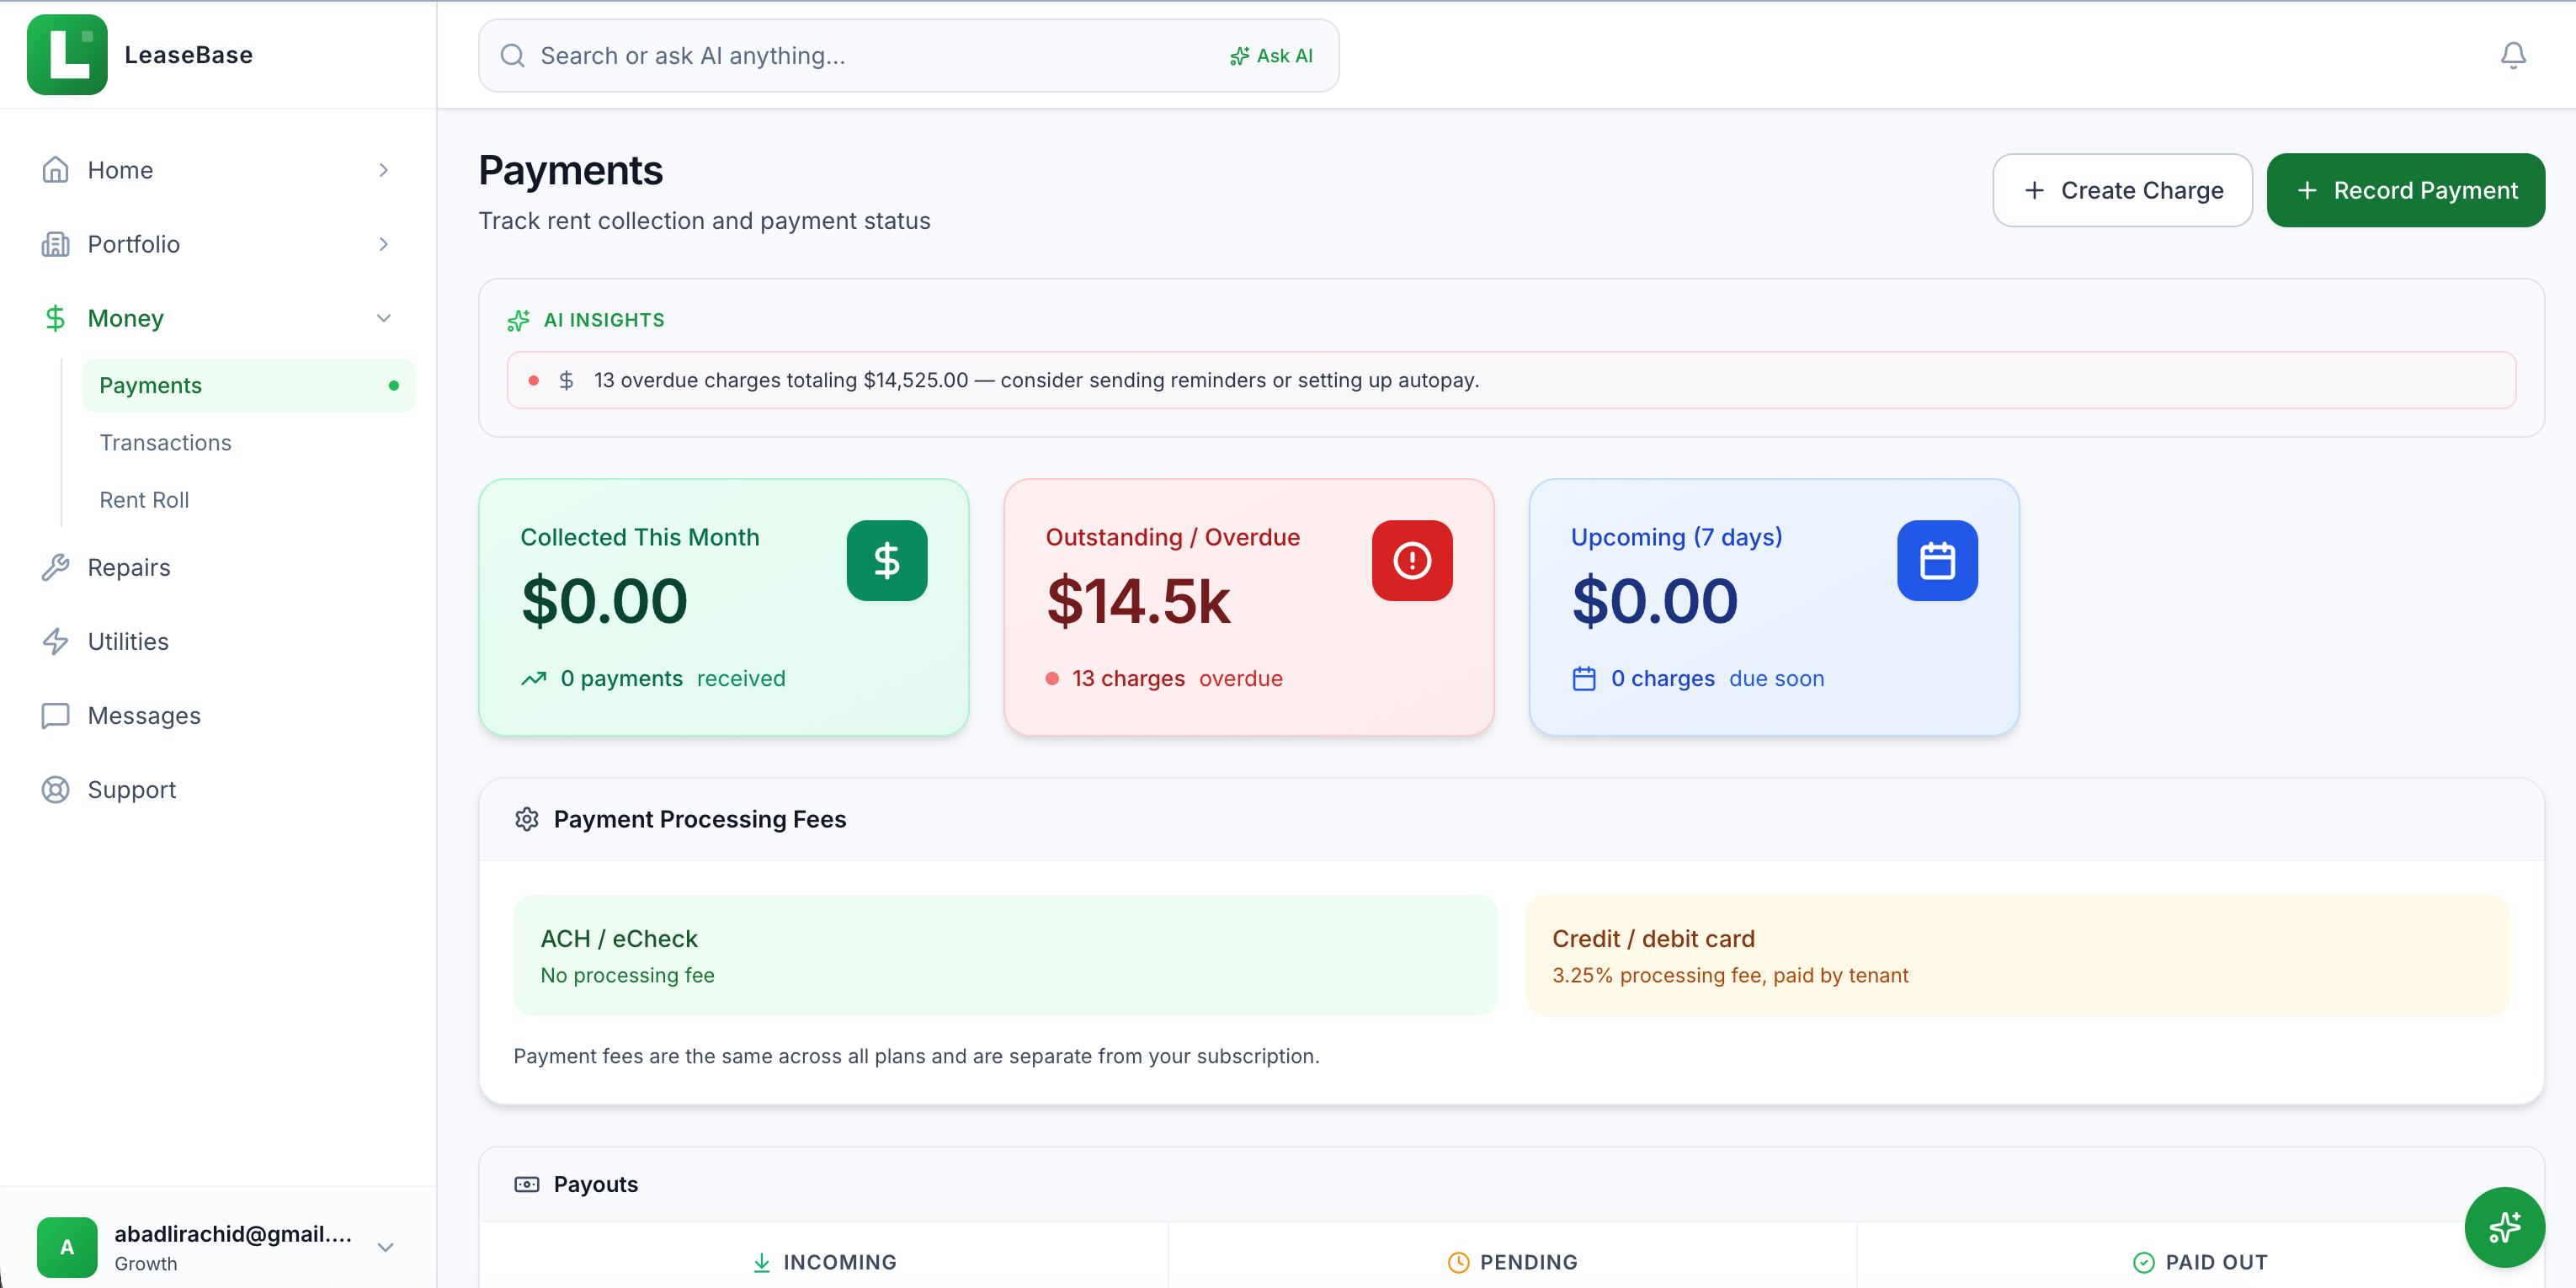Screen dimensions: 2576x1288
Task: Click the Record Payment button
Action: click(x=2405, y=190)
